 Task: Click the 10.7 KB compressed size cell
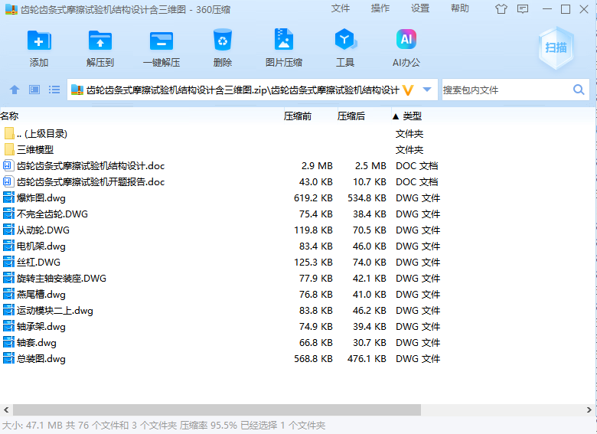[370, 182]
